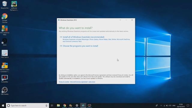192x108 pixels.
Task: Open JetBrains PyCharm desktop shortcut
Action: [14, 6]
